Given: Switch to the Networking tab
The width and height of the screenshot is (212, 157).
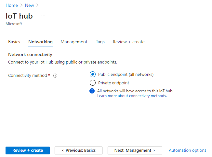Looking at the screenshot, I should click(x=40, y=42).
